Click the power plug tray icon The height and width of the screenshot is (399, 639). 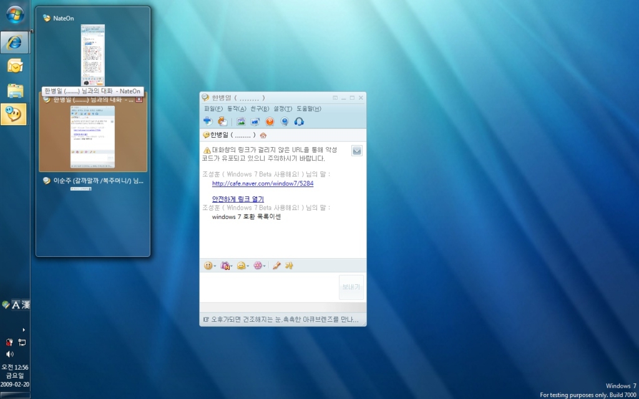[x=9, y=342]
